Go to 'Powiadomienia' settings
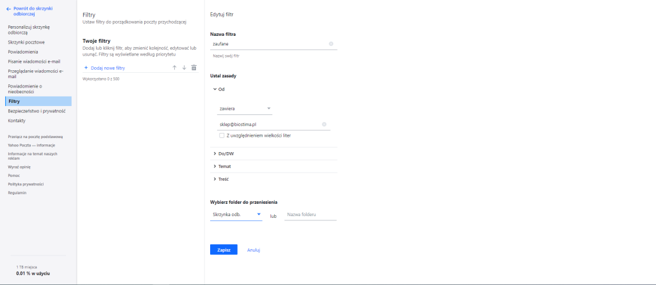656x285 pixels. tap(23, 52)
